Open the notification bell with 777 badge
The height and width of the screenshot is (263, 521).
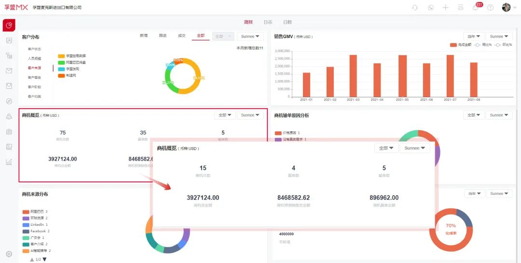pos(476,7)
